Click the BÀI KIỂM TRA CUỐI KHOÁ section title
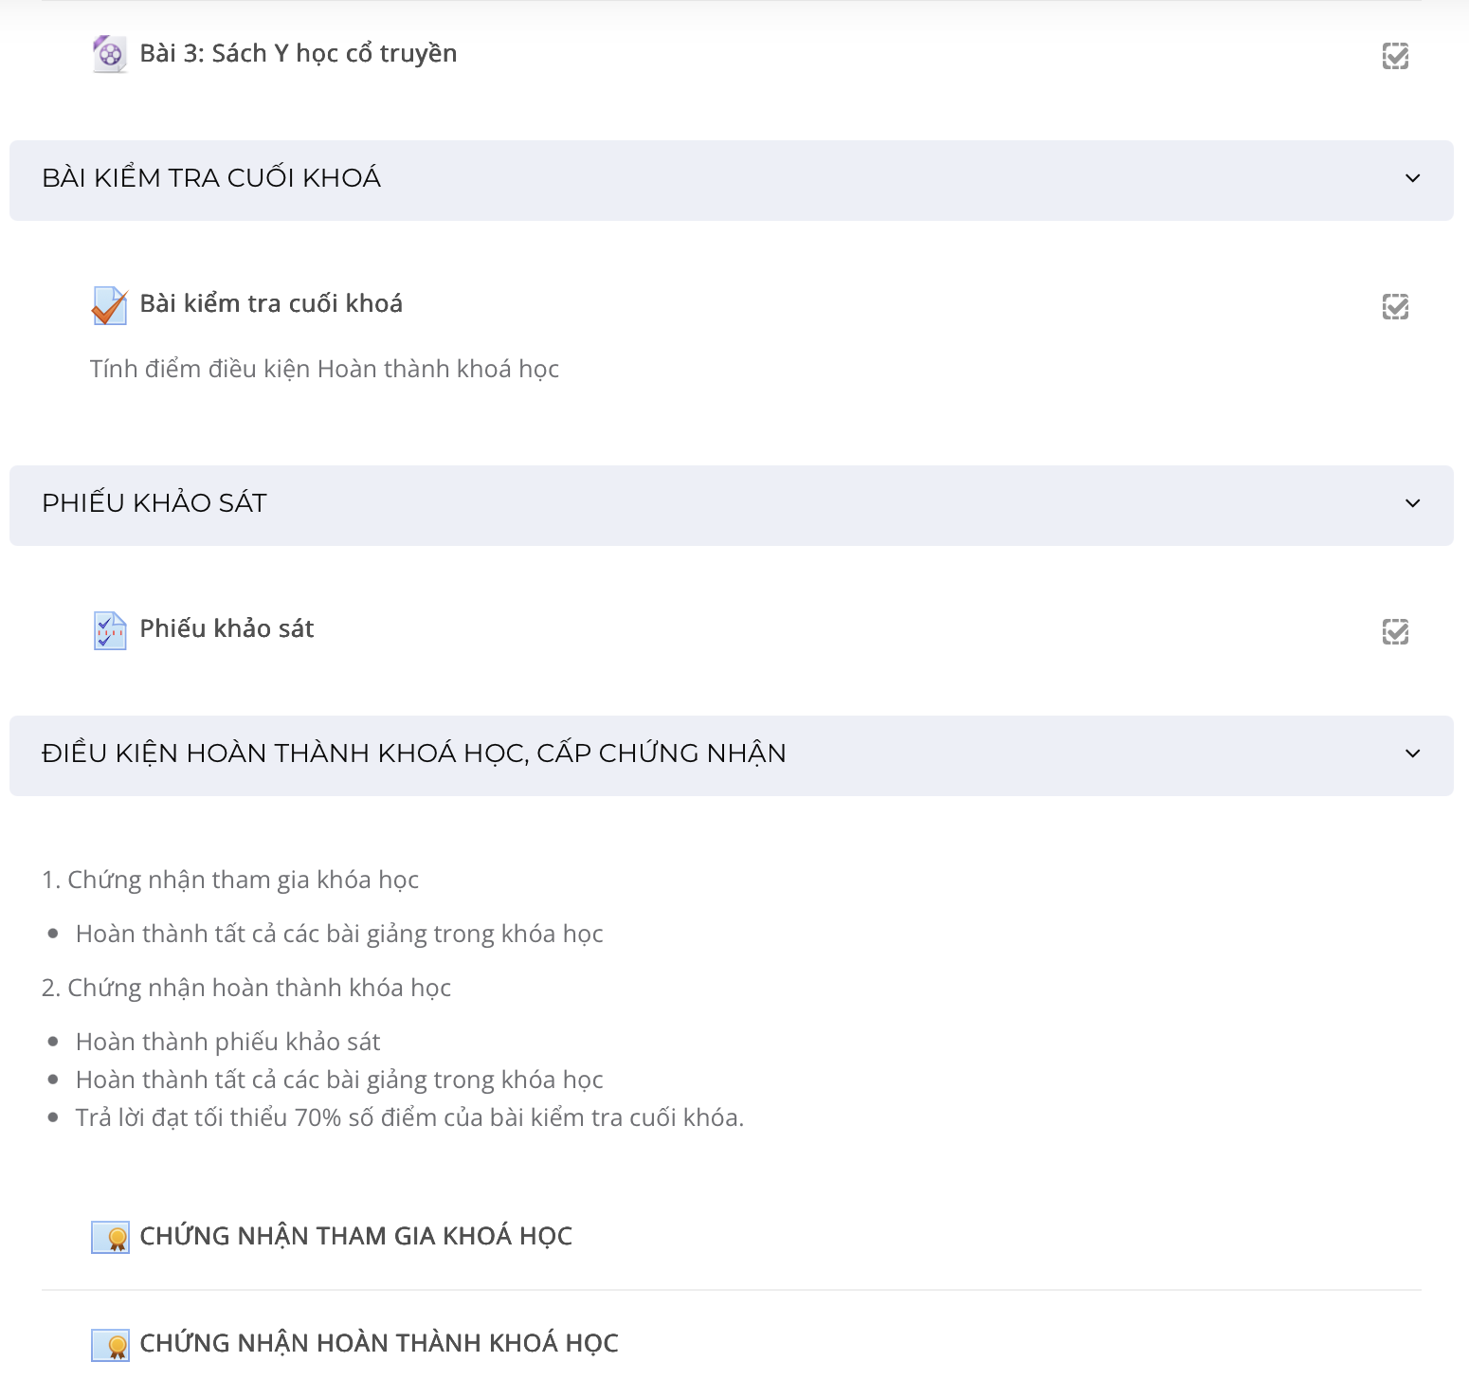The image size is (1469, 1380). [211, 178]
